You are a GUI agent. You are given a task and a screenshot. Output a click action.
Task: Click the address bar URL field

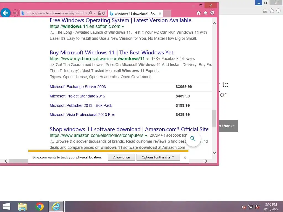(57, 13)
